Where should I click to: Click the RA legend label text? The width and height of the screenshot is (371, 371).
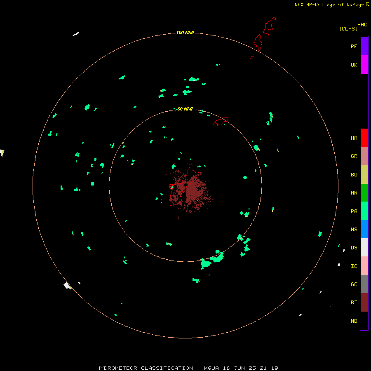354,211
